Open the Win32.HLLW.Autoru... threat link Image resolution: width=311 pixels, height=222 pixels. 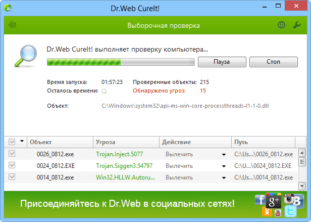click(x=126, y=177)
